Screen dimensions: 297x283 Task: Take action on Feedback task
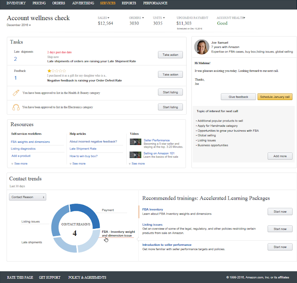170,74
